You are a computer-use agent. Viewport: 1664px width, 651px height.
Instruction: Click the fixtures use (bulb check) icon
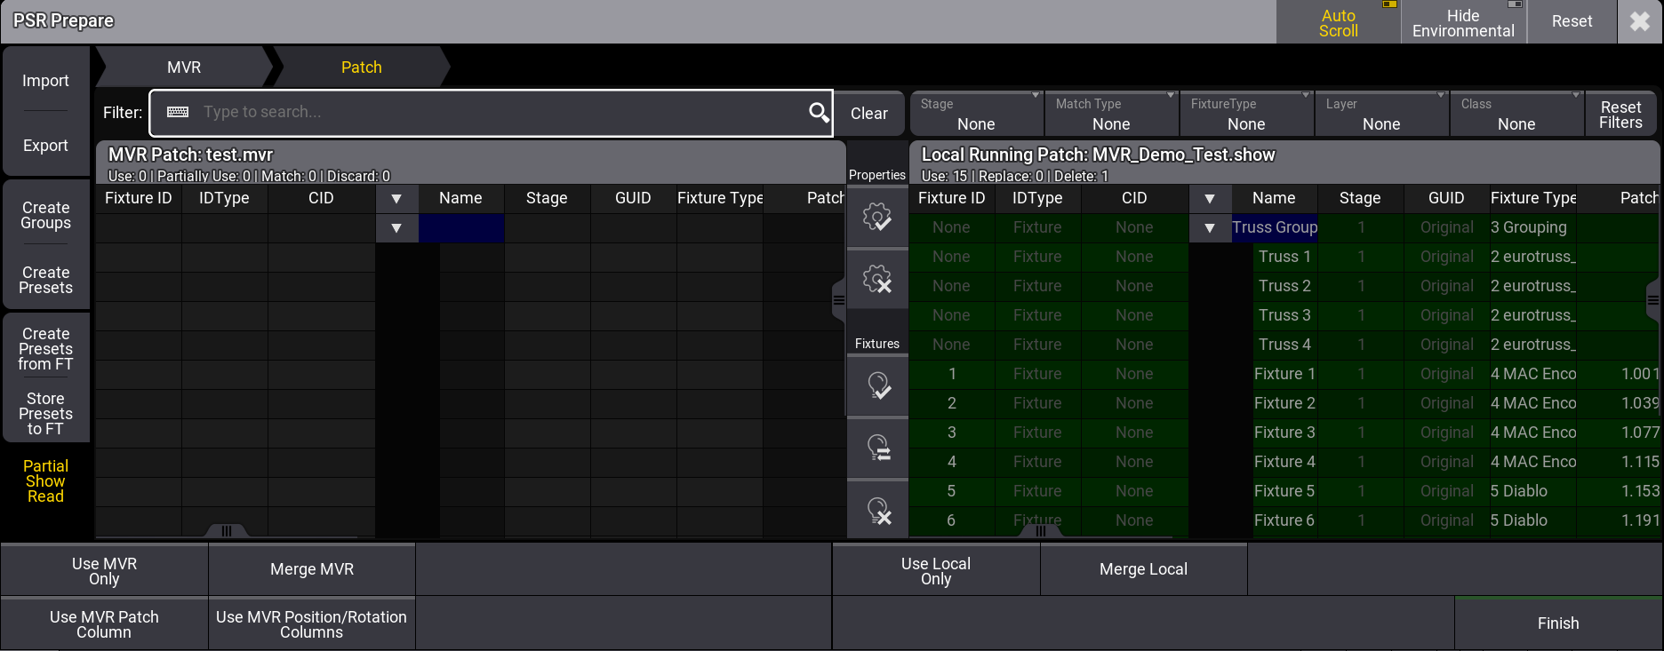point(877,385)
